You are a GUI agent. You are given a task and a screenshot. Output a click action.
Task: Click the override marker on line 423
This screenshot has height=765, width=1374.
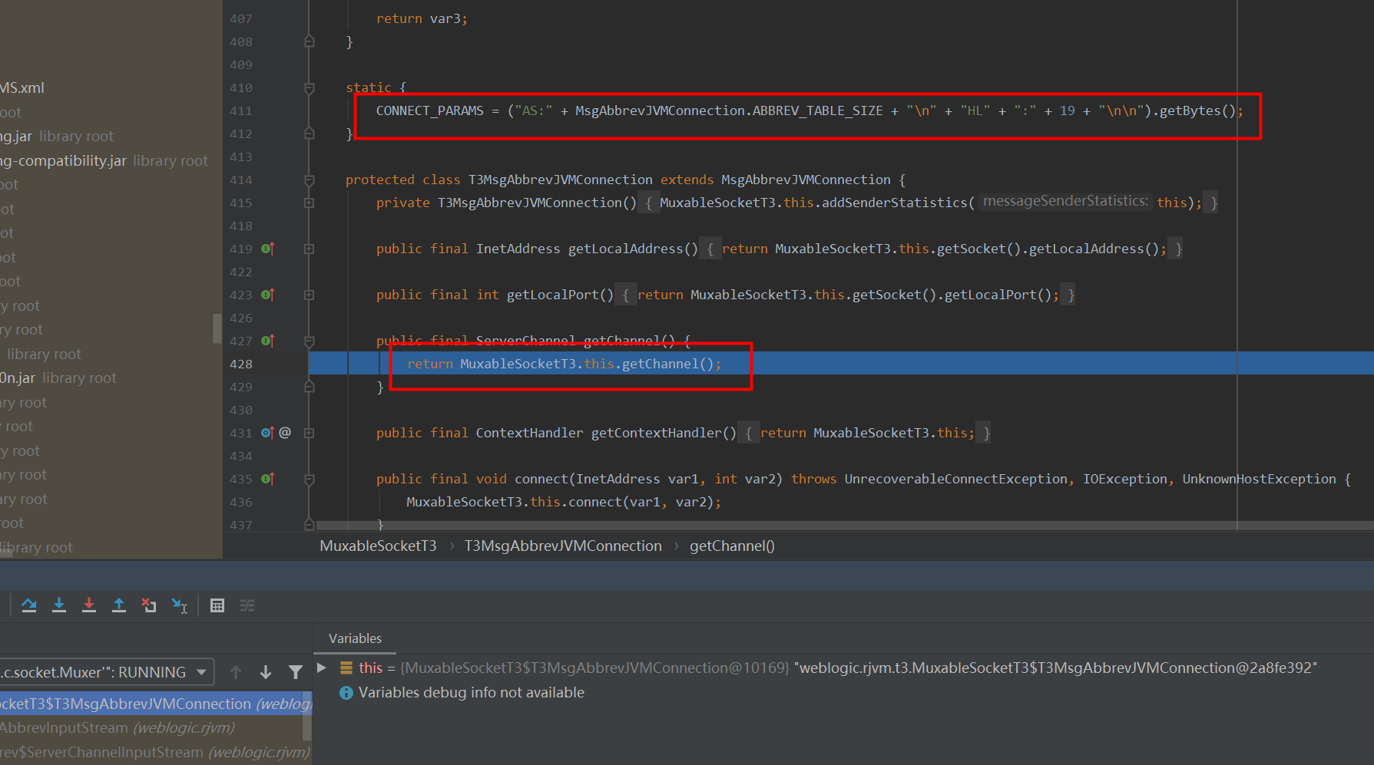267,295
